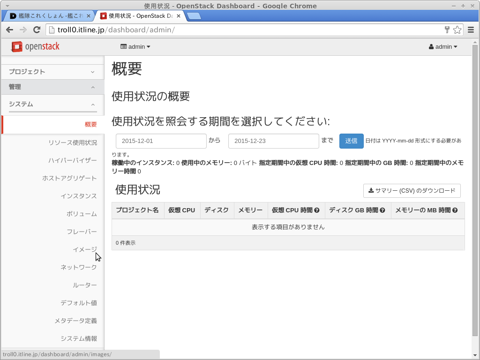Click the password key icon in address bar

[447, 30]
